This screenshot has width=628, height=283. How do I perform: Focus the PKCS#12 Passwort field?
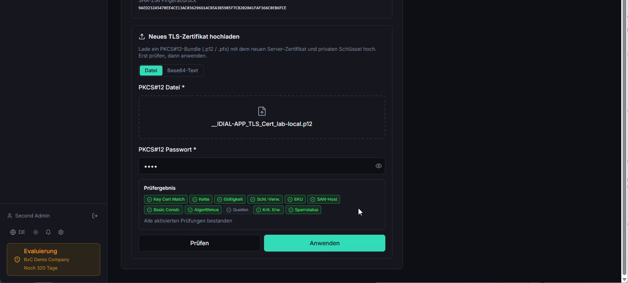click(x=262, y=166)
